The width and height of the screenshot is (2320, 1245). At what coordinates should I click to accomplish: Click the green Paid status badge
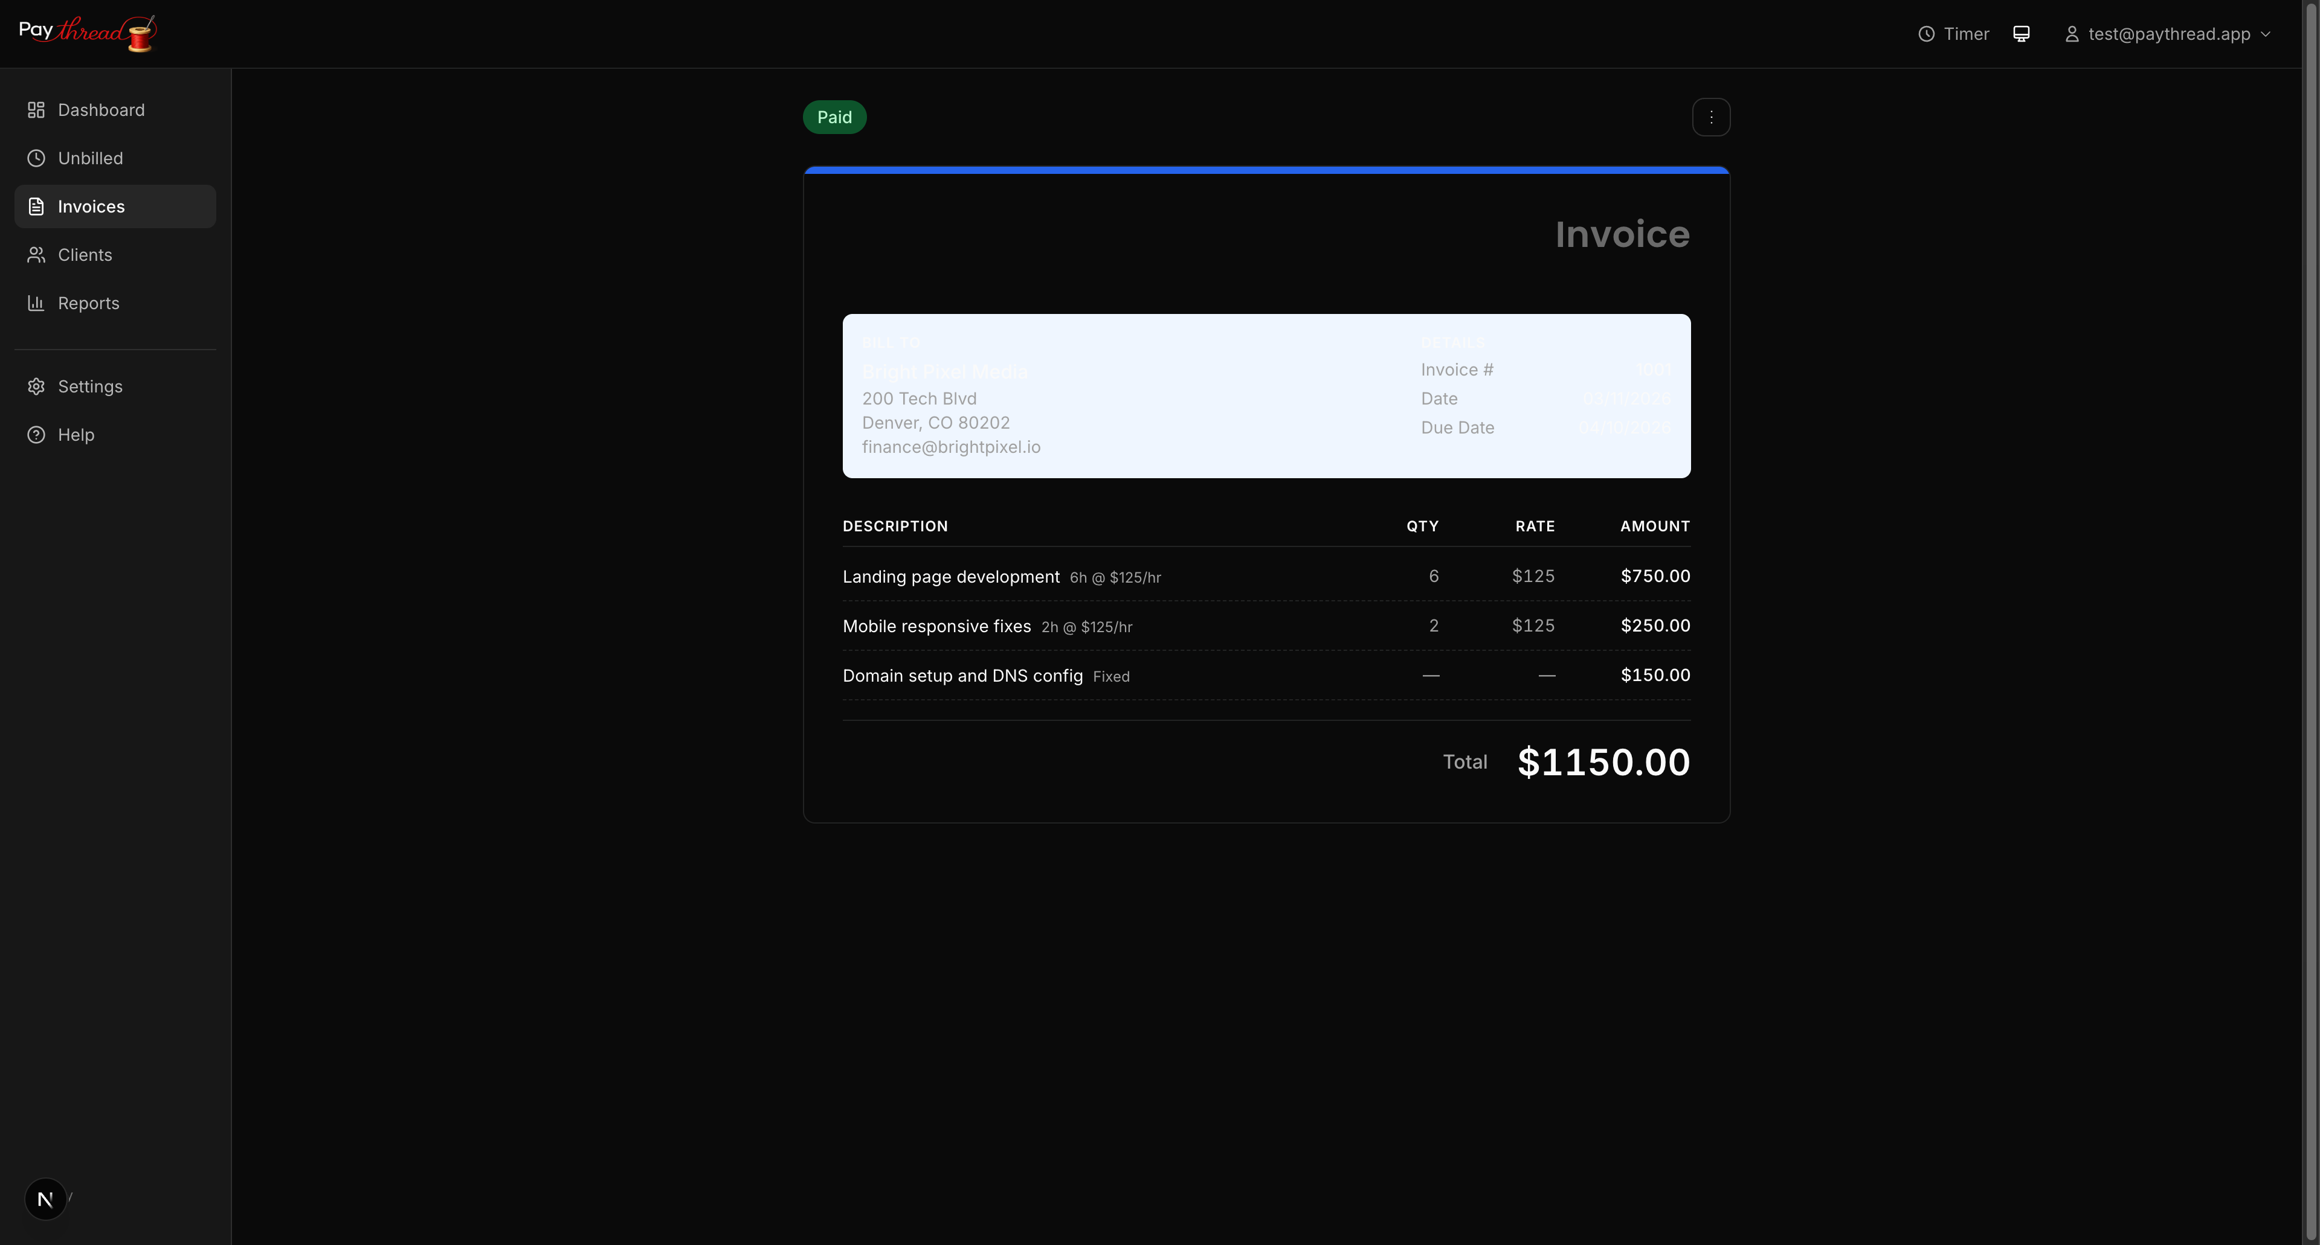[x=834, y=117]
